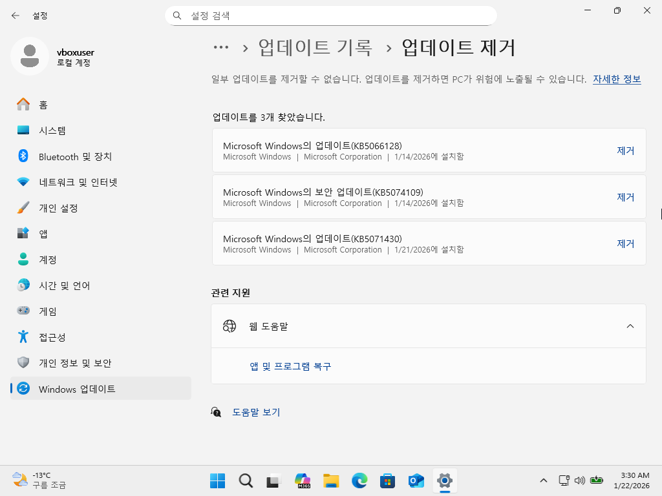The width and height of the screenshot is (662, 496).
Task: Open the Windows Start menu
Action: (x=217, y=480)
